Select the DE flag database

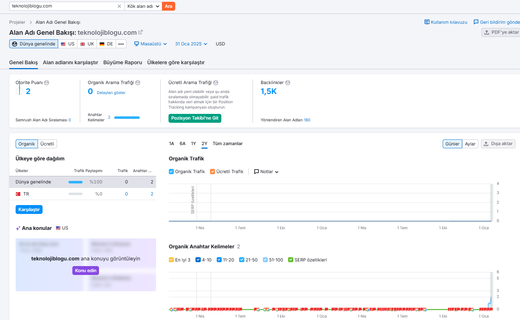coord(106,44)
